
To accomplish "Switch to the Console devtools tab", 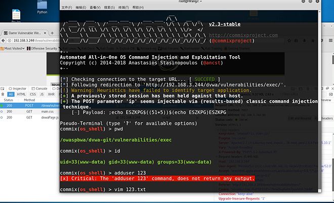I will [39, 89].
